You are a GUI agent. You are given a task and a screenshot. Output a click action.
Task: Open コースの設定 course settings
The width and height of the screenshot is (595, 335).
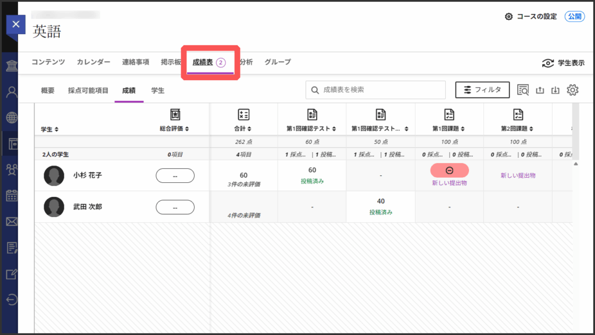(531, 17)
